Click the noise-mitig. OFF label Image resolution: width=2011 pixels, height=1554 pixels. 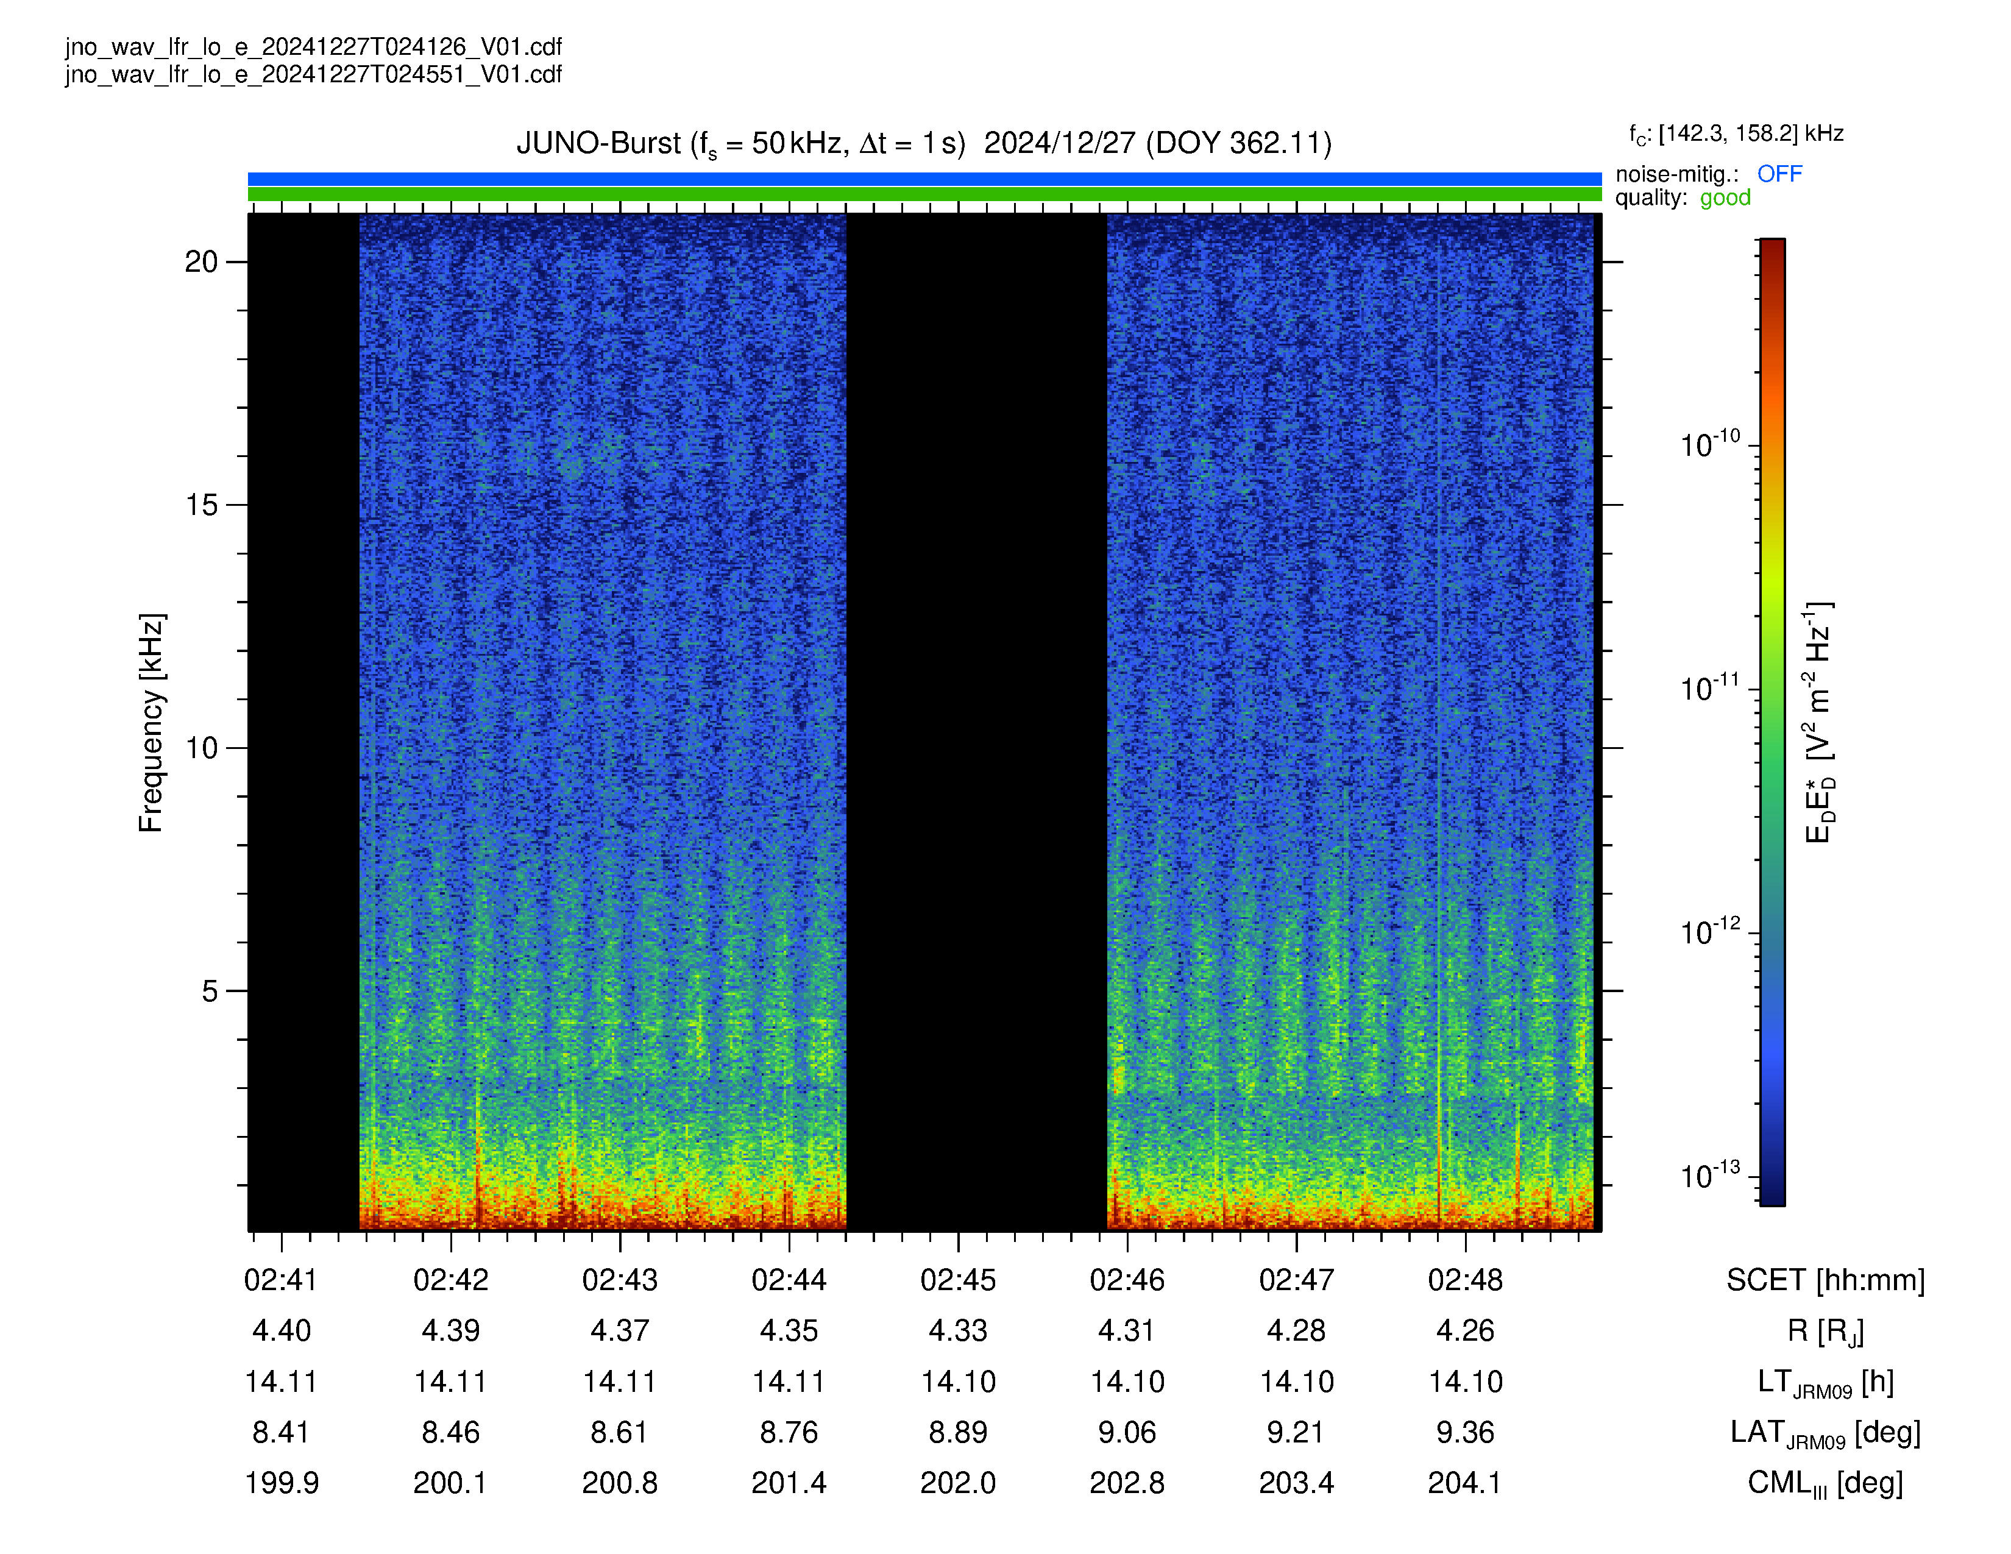1708,174
